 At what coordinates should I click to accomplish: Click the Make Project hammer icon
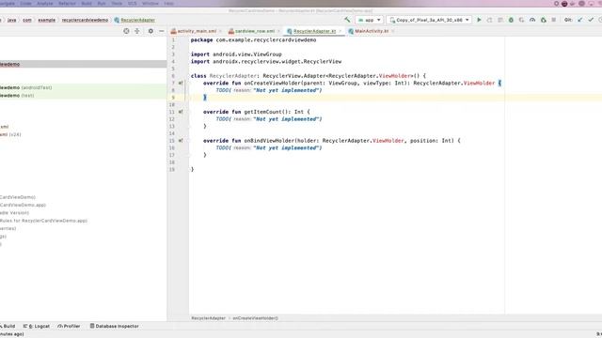coord(347,20)
